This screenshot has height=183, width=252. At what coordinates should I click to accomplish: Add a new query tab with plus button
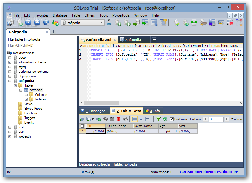tap(154, 40)
